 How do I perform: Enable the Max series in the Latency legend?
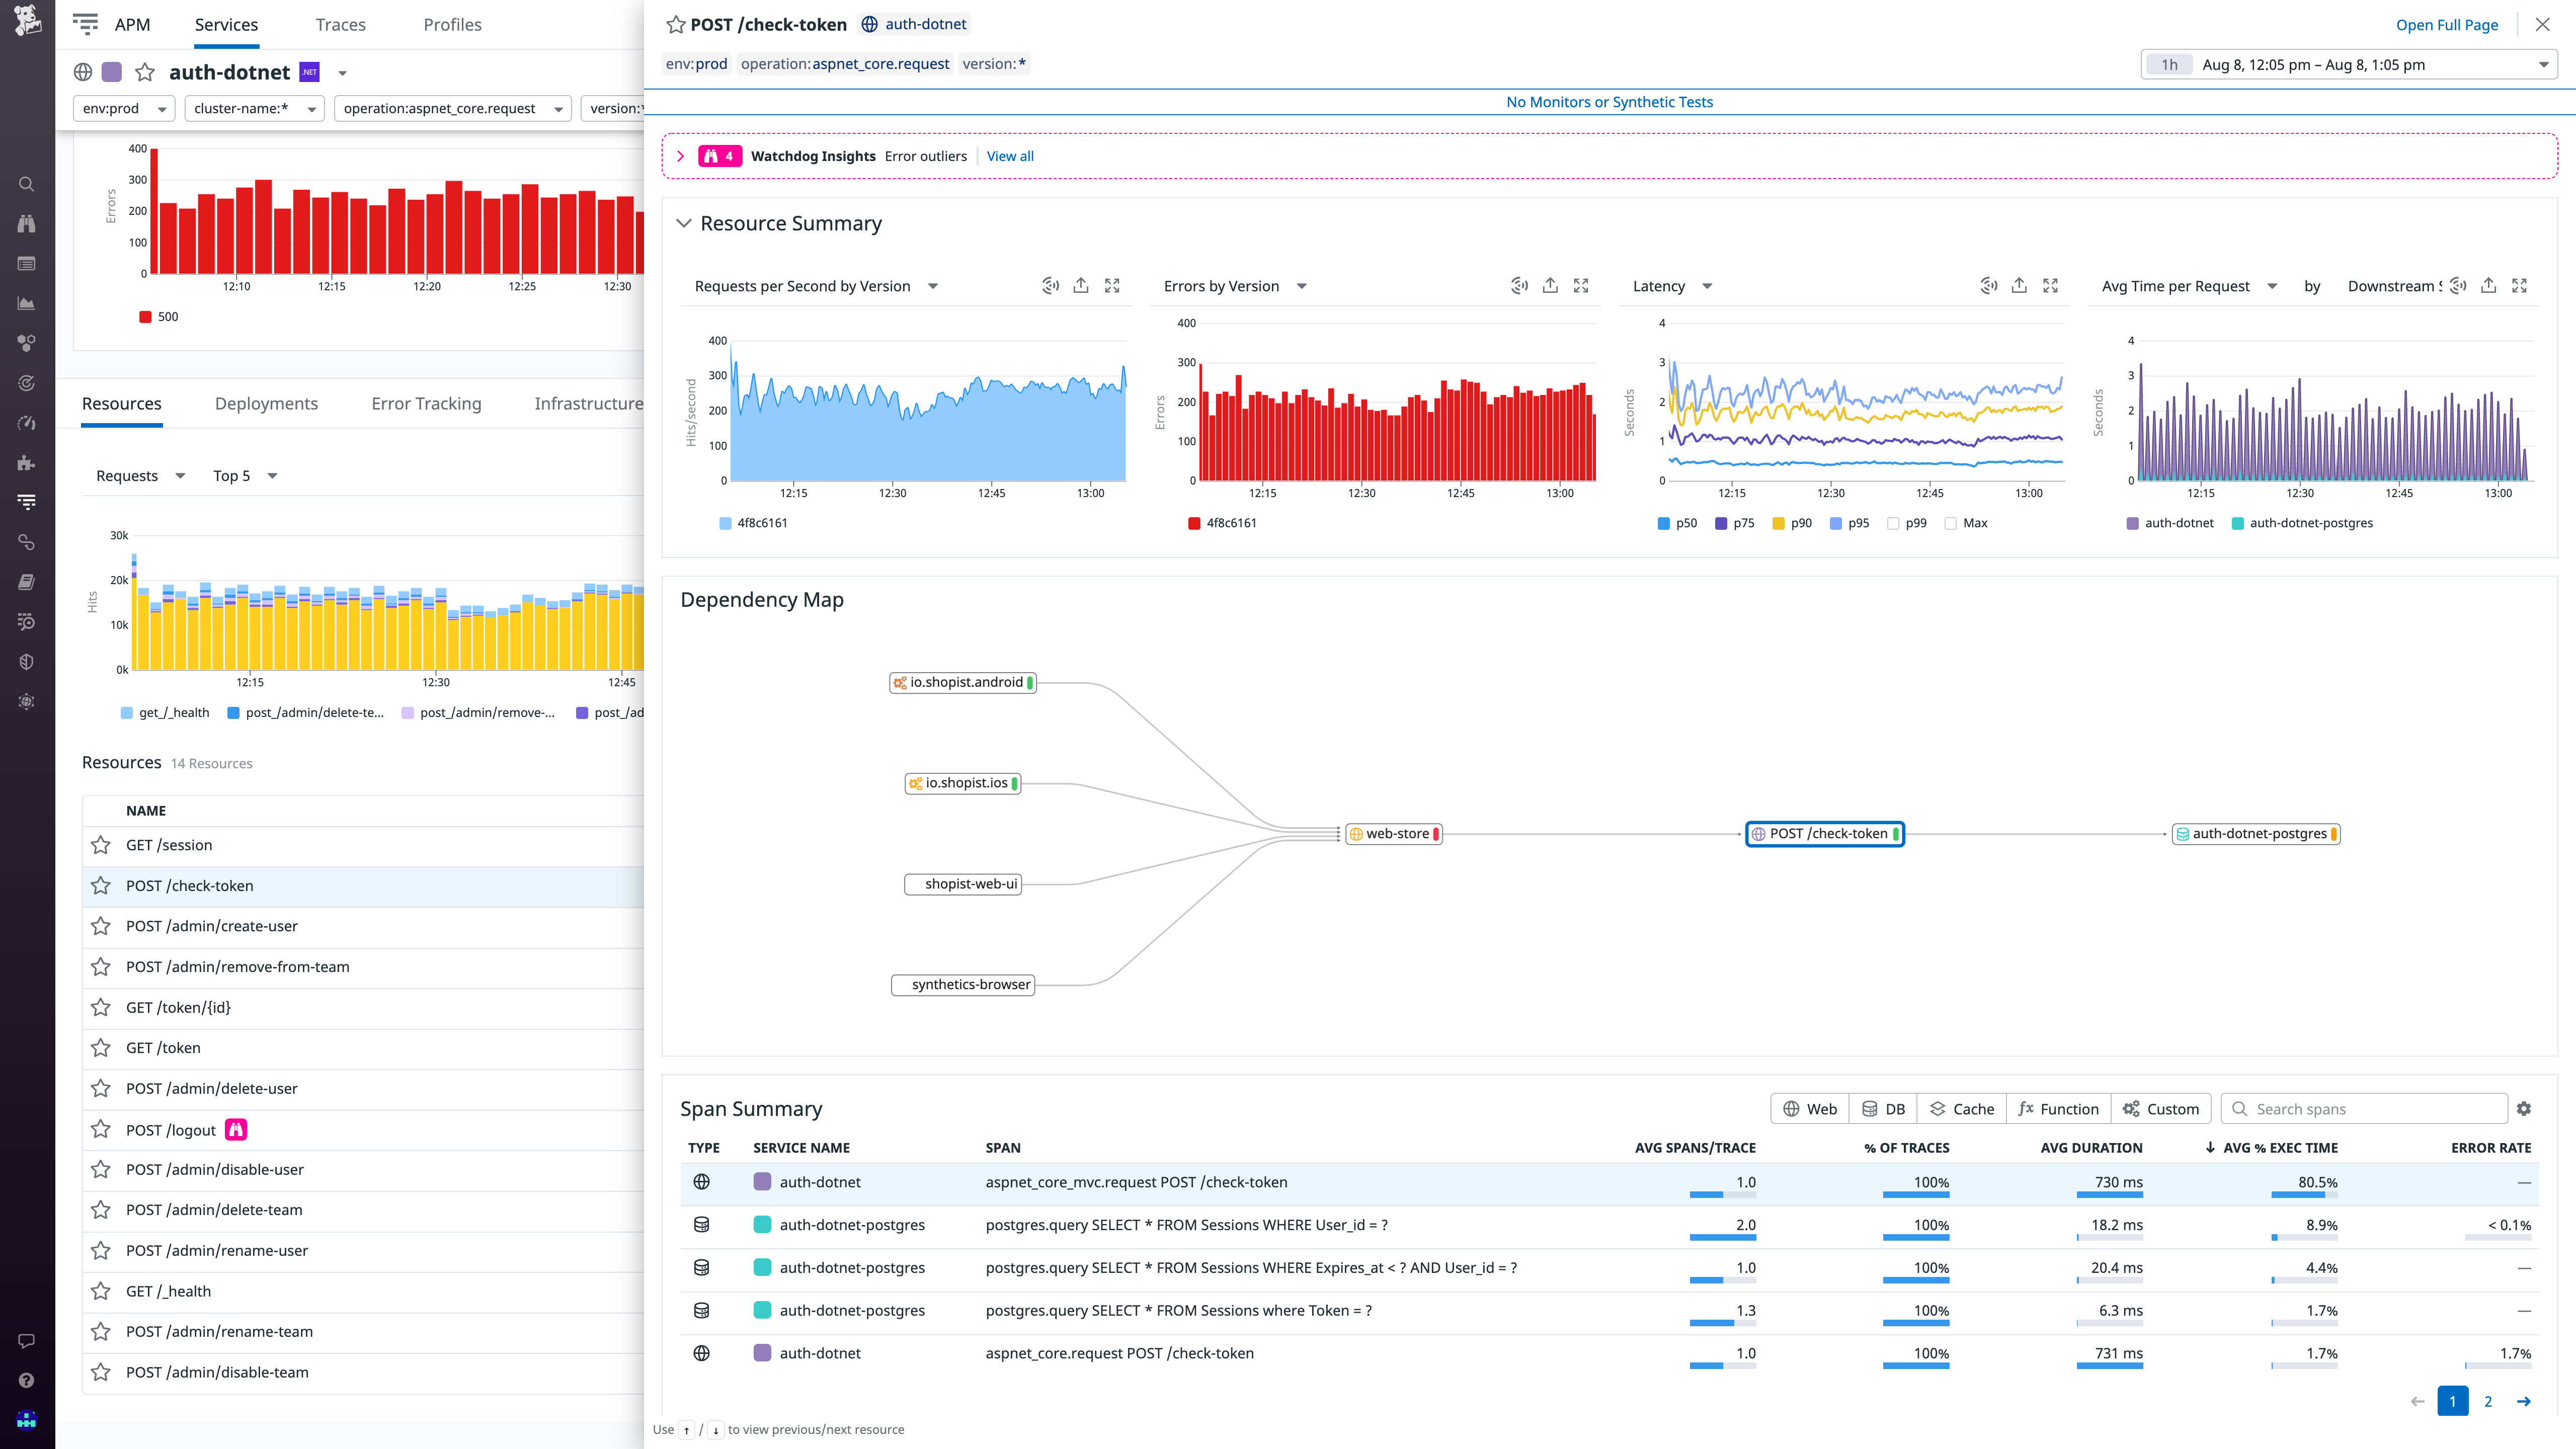point(1950,523)
